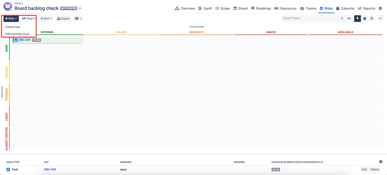
Task: Click the POSSIBLE row label
Action: pos(7,94)
